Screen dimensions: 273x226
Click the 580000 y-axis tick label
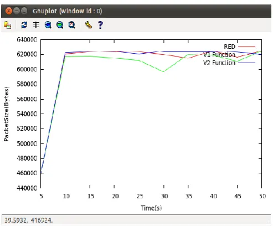point(27,84)
